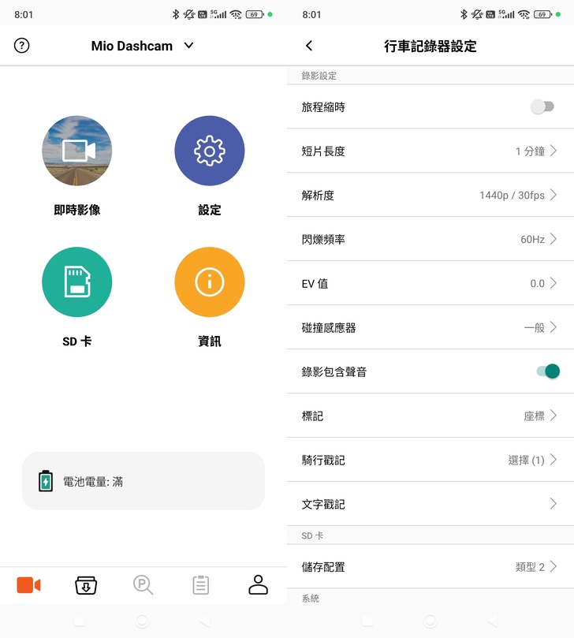Tap the 選擇 (1) value

tap(527, 461)
